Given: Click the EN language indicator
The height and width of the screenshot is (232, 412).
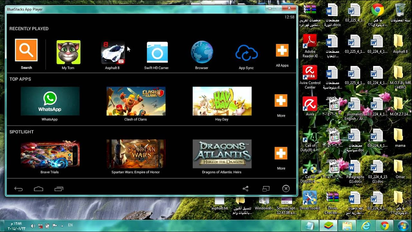Looking at the screenshot, I should [70, 225].
